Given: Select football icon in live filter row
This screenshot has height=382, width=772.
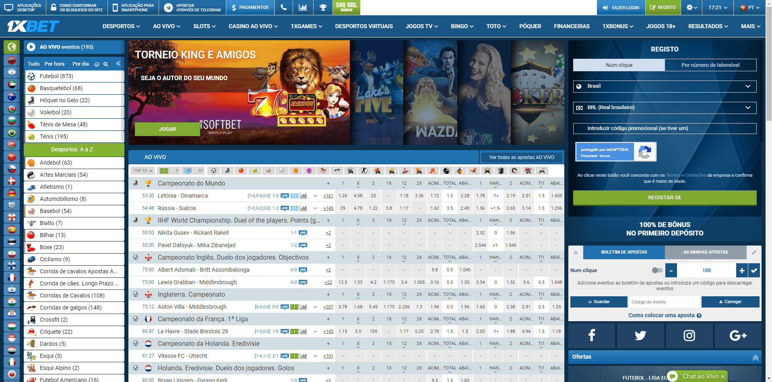Looking at the screenshot, I should click(x=214, y=171).
